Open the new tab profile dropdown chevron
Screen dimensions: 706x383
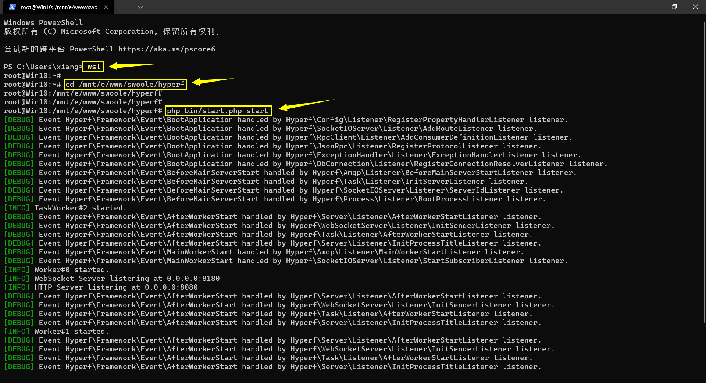click(140, 7)
